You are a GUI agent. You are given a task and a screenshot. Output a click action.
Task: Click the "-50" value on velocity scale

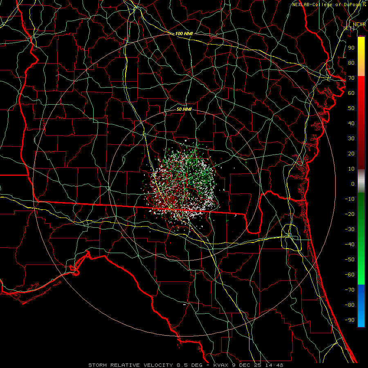tap(350, 259)
